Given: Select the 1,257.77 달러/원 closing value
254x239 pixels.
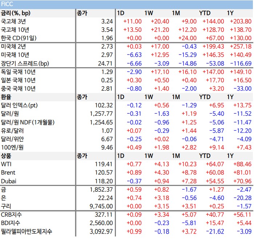Looking at the screenshot, I should [x=101, y=114].
